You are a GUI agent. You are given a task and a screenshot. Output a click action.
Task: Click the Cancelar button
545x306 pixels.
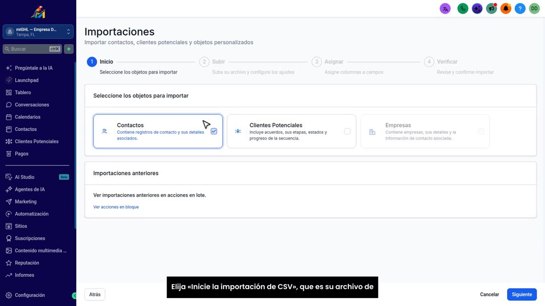pyautogui.click(x=490, y=295)
